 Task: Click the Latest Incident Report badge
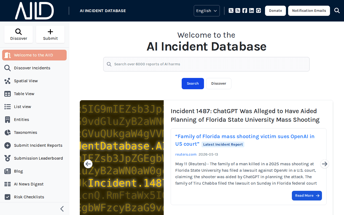223,145
